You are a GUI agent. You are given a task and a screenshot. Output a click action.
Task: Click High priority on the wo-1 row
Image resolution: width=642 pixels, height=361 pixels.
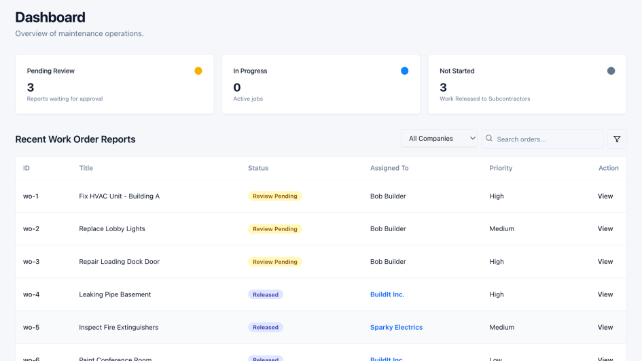coord(496,196)
